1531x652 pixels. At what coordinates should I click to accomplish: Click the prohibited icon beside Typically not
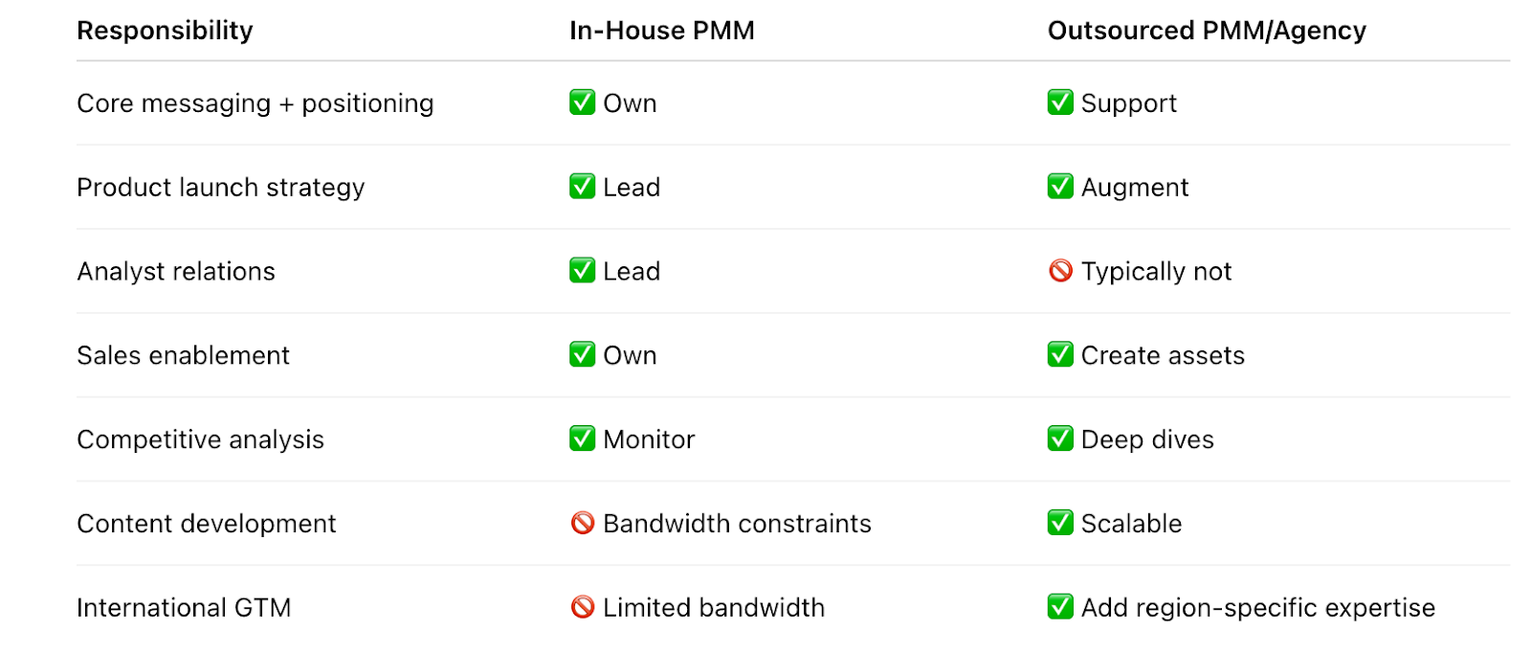pyautogui.click(x=1060, y=271)
